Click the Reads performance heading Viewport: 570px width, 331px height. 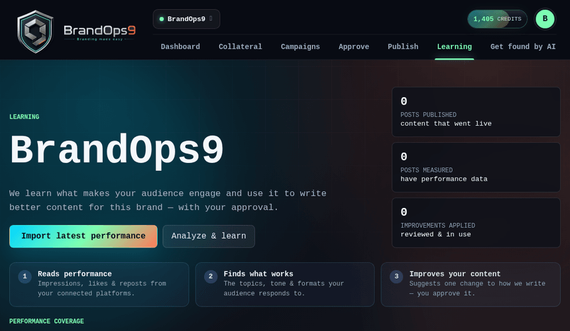pyautogui.click(x=74, y=274)
